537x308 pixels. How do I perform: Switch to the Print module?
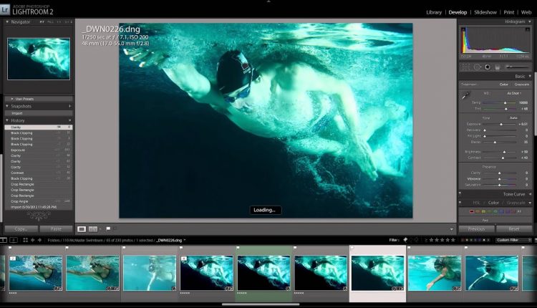(x=509, y=12)
